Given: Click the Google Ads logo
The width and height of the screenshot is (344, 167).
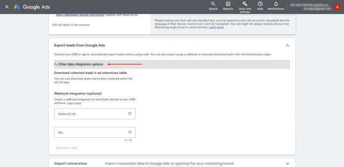Looking at the screenshot, I should (x=31, y=7).
